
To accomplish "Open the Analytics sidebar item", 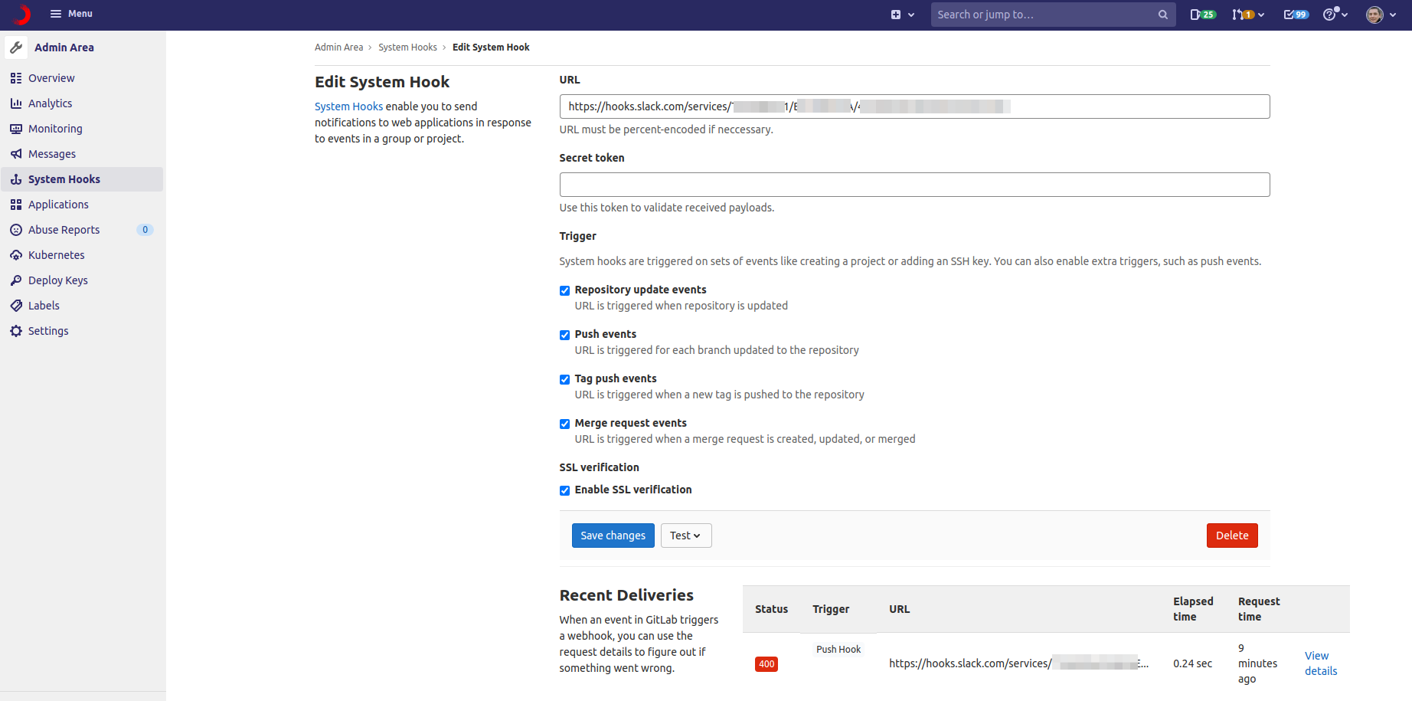I will pos(82,103).
